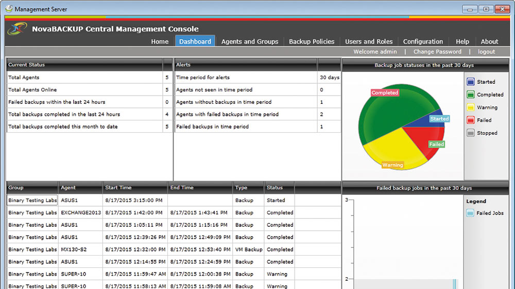The height and width of the screenshot is (289, 515).
Task: Click the blue Started legend swatch
Action: [x=470, y=82]
